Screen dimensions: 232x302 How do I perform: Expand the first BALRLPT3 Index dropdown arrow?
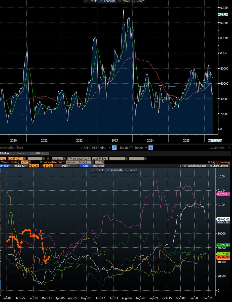point(109,148)
